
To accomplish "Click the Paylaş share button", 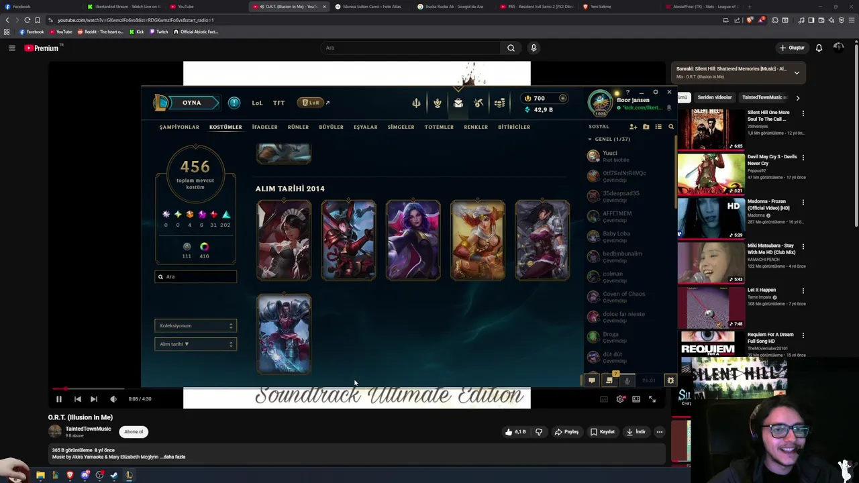I will click(x=566, y=432).
